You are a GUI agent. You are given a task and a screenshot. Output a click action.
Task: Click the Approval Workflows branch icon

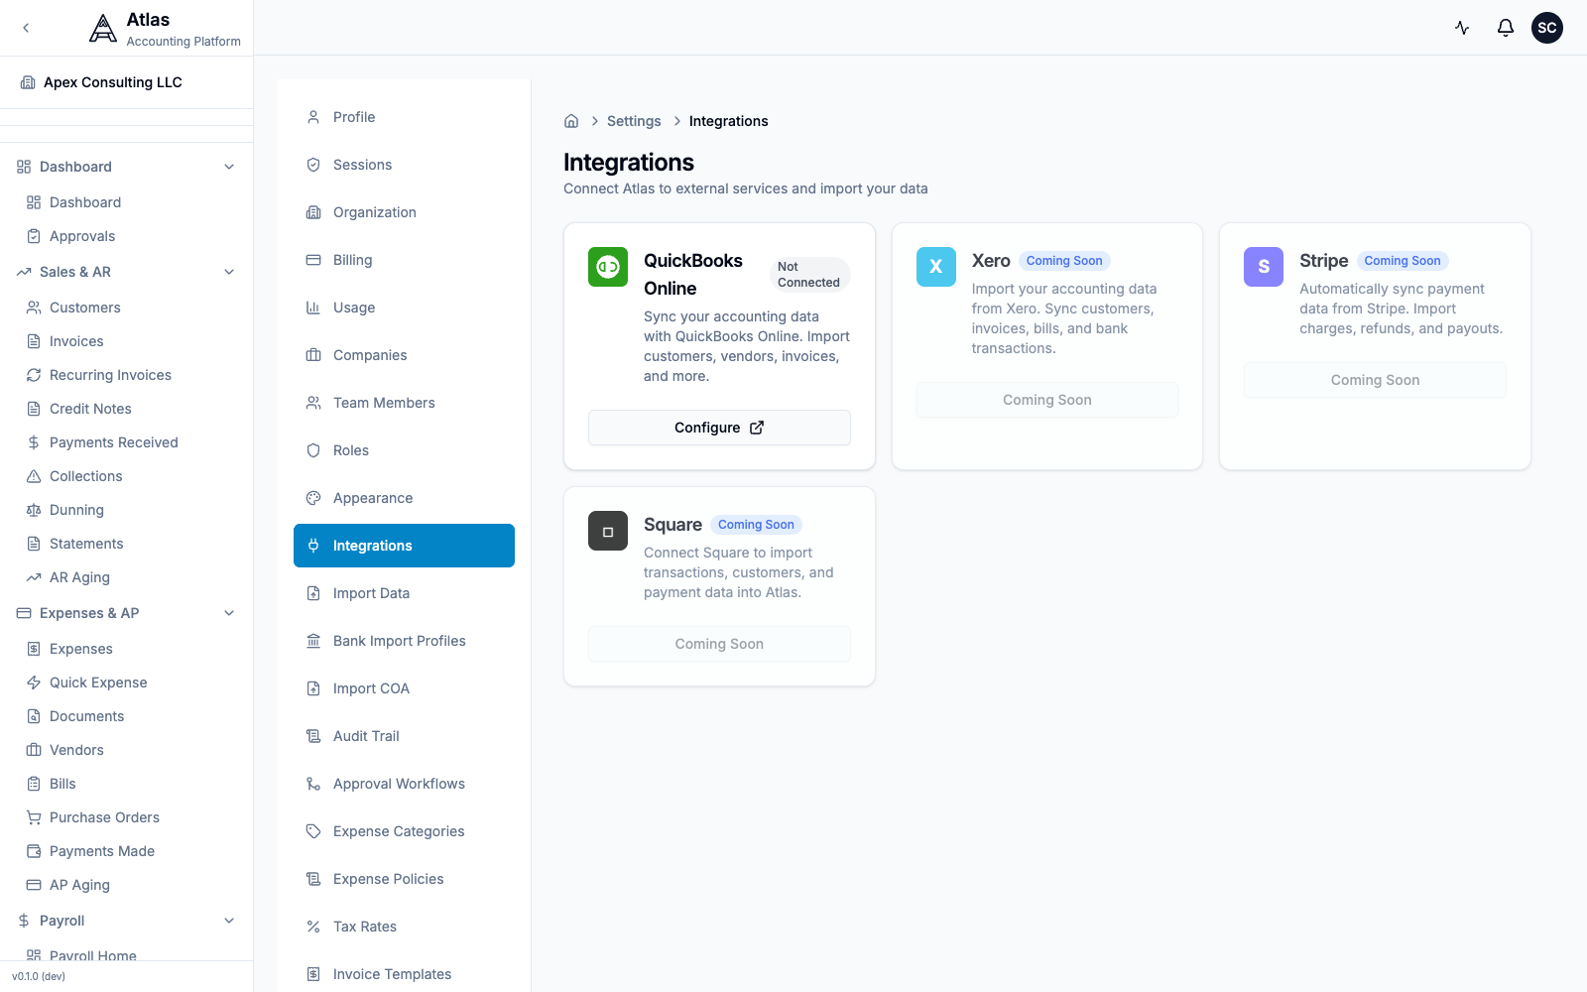coord(313,784)
